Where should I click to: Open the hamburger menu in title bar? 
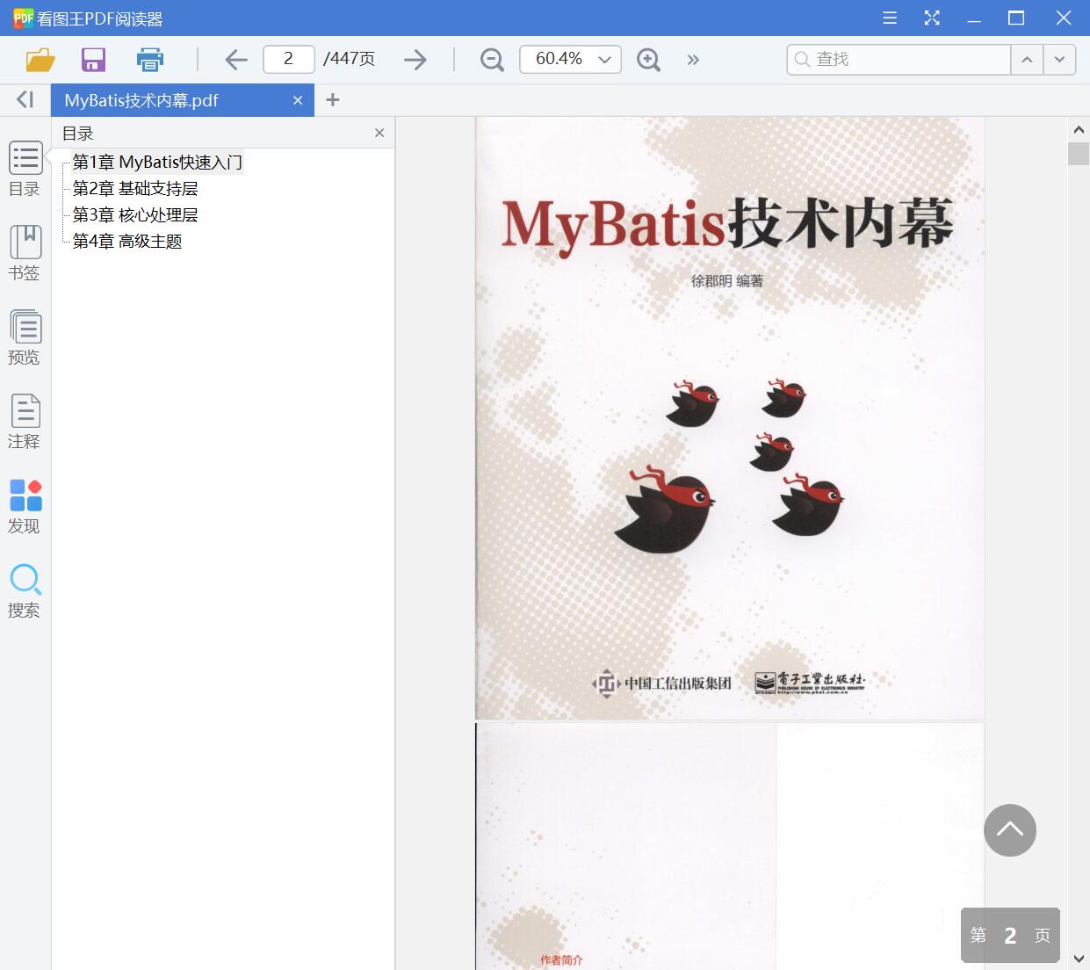click(x=890, y=18)
